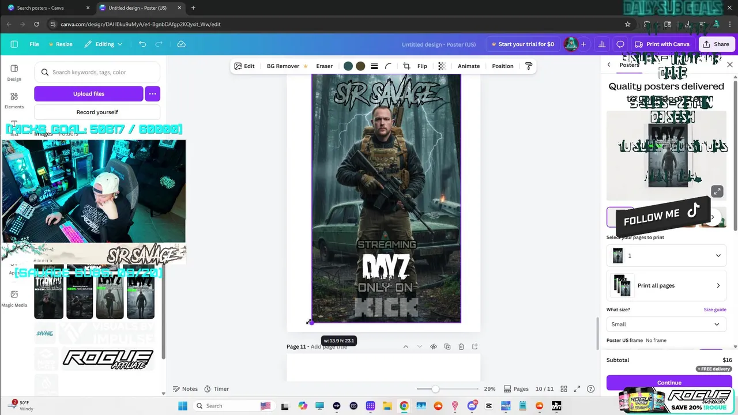This screenshot has height=415, width=738.
Task: Click the Continue button
Action: 669,382
